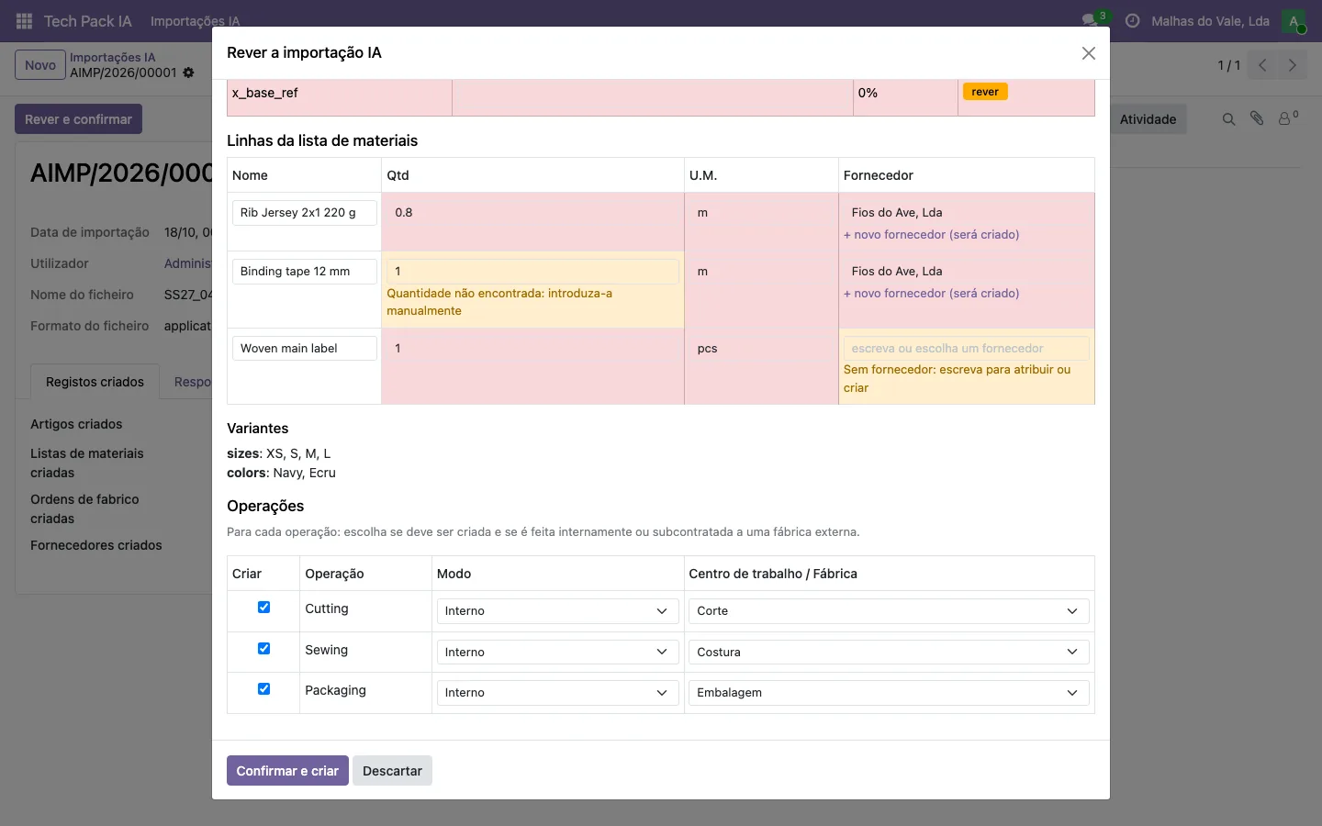Click the rever badge on x_base_ref row

(985, 92)
